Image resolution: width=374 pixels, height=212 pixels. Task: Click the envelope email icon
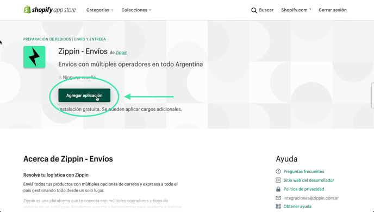tap(278, 198)
